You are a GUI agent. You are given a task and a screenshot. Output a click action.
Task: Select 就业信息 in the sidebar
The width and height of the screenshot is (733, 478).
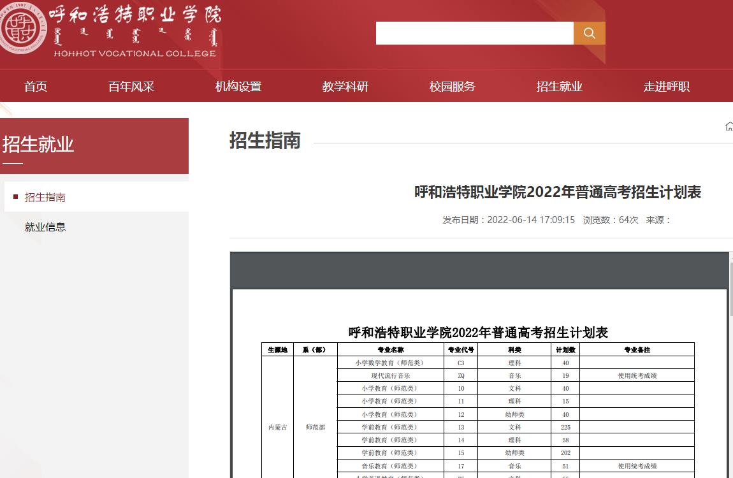tap(45, 227)
